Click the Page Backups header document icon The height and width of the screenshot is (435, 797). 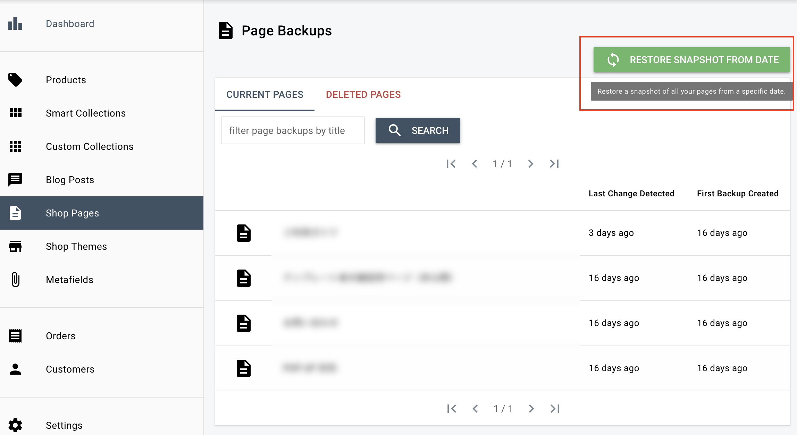coord(226,31)
